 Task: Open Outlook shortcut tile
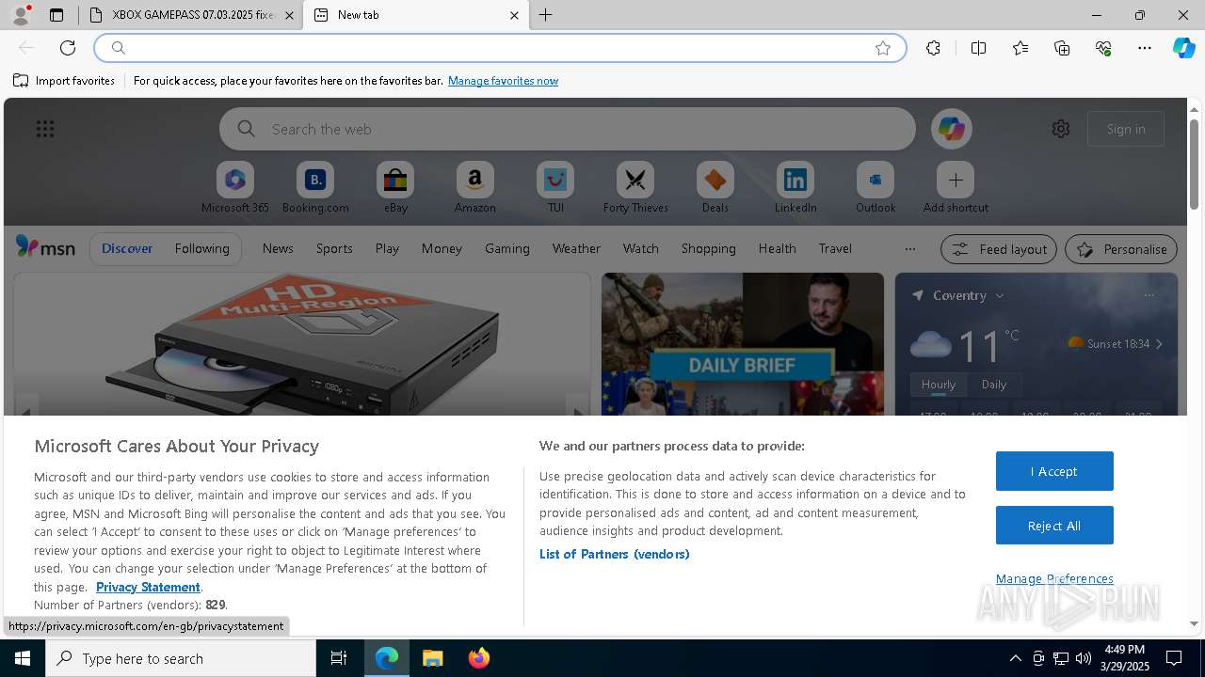coord(876,188)
